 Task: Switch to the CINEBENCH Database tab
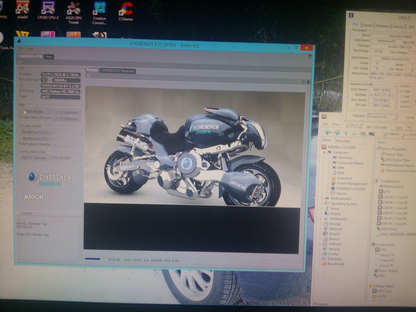118,71
